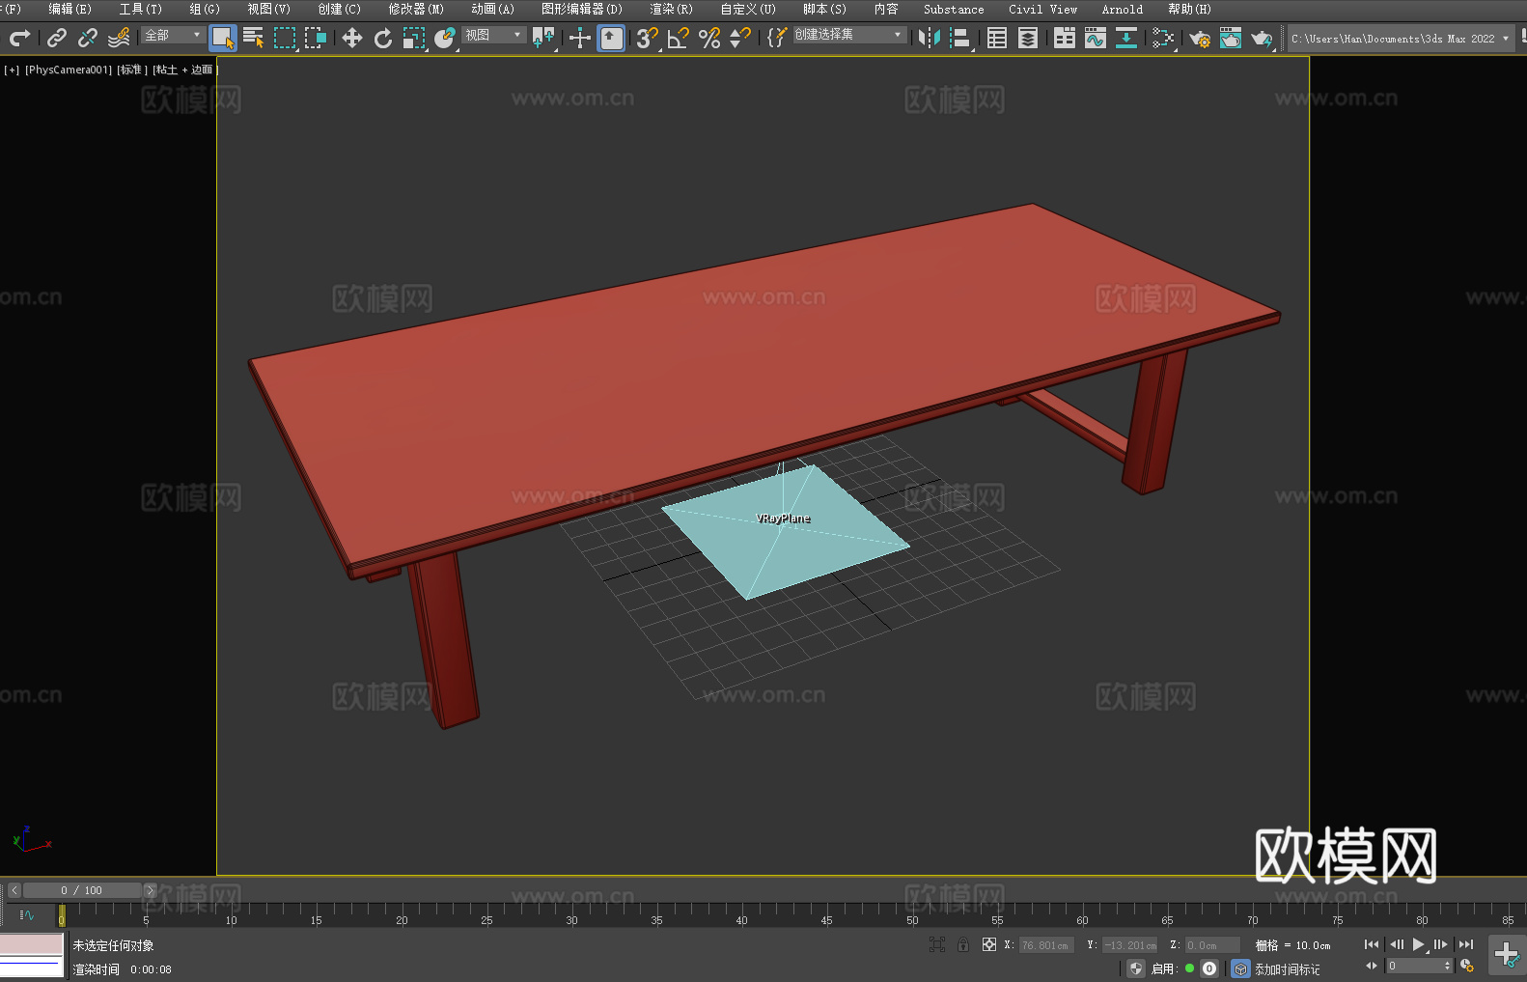Open reference coordinate dropdown 视图

tap(493, 35)
